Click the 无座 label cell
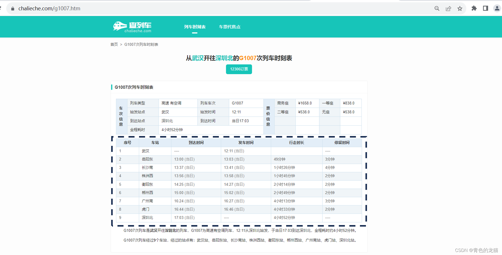The width and height of the screenshot is (502, 255). (330, 112)
